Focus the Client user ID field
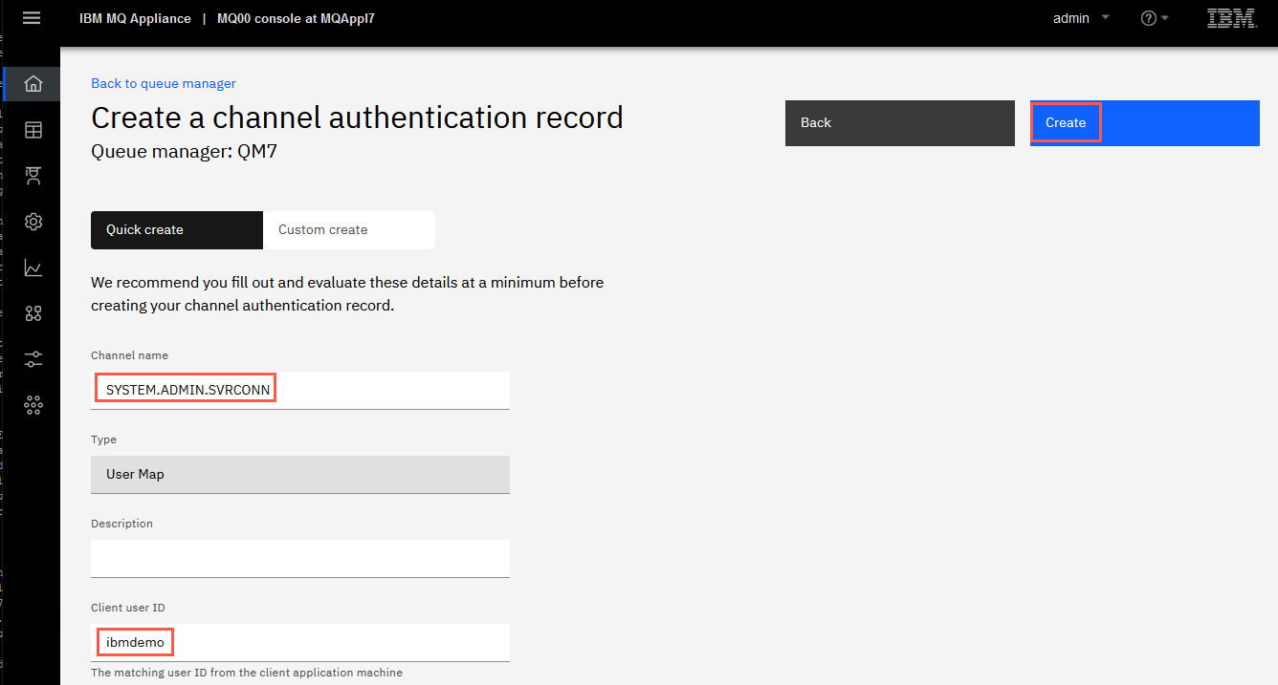Viewport: 1278px width, 685px height. [300, 642]
